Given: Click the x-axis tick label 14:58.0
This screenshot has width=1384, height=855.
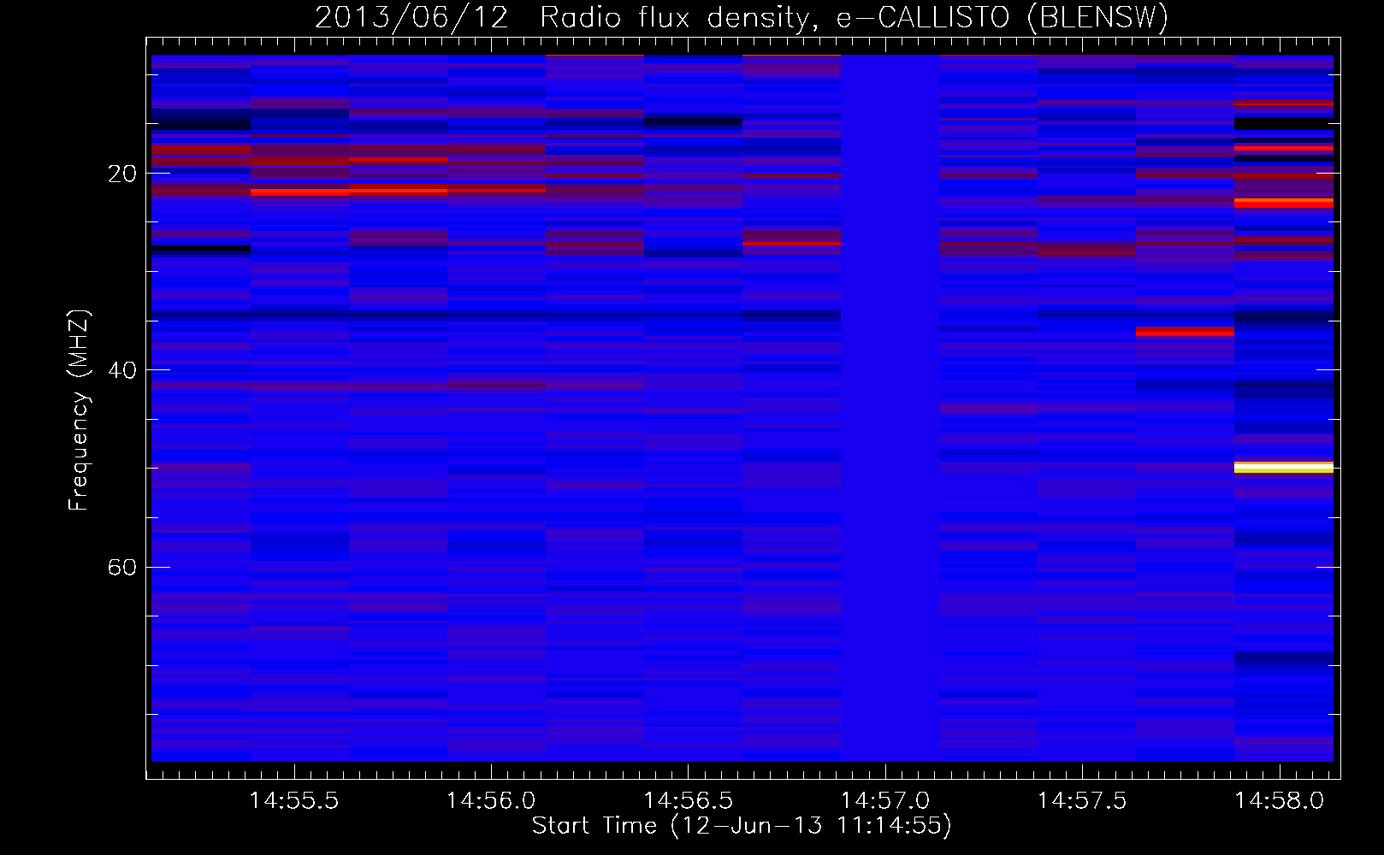Looking at the screenshot, I should tap(1279, 801).
